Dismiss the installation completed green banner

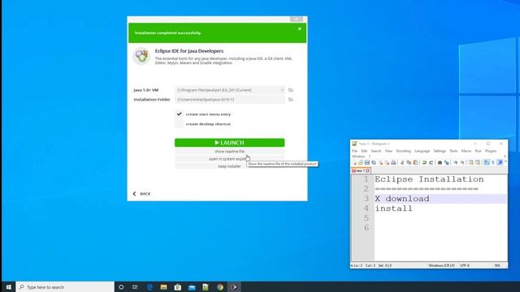(300, 29)
